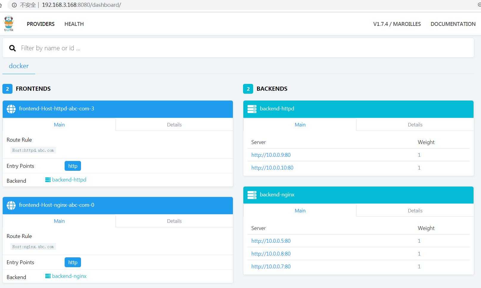Select the docker provider tab
Image resolution: width=481 pixels, height=288 pixels.
point(19,66)
